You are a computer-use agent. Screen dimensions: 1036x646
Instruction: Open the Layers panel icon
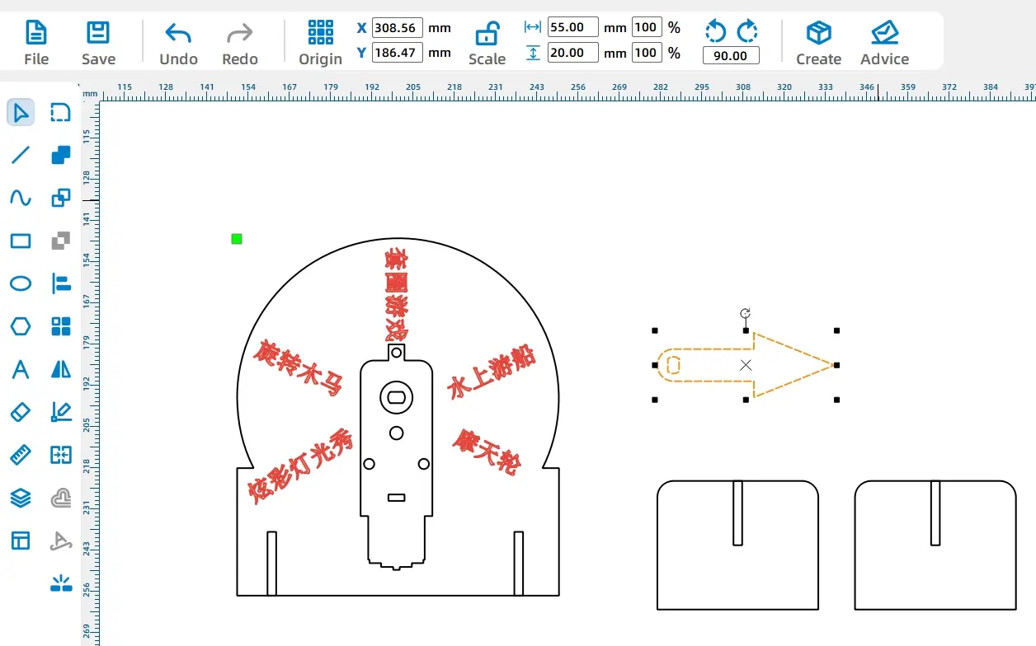pos(21,498)
